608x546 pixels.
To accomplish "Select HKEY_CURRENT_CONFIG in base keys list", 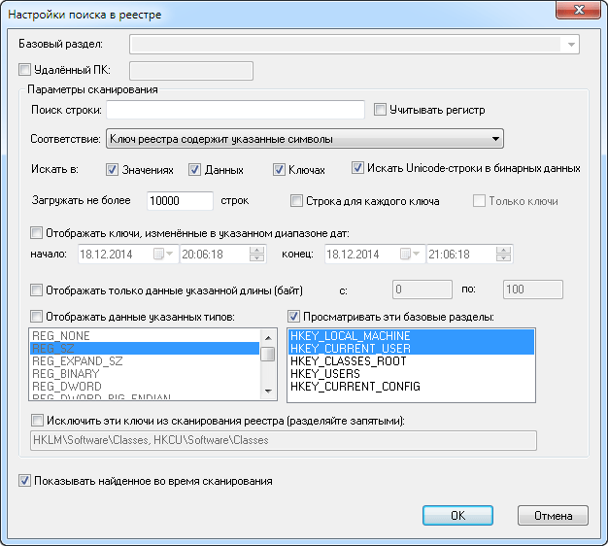I will coord(411,387).
